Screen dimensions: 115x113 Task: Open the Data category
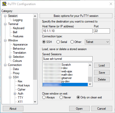[16, 69]
